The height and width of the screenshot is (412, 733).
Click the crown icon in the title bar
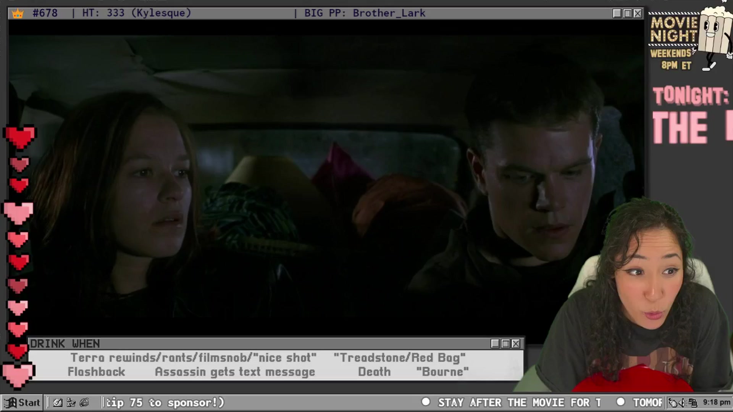click(18, 14)
